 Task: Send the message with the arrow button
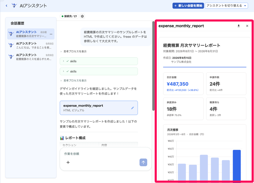coord(143,162)
